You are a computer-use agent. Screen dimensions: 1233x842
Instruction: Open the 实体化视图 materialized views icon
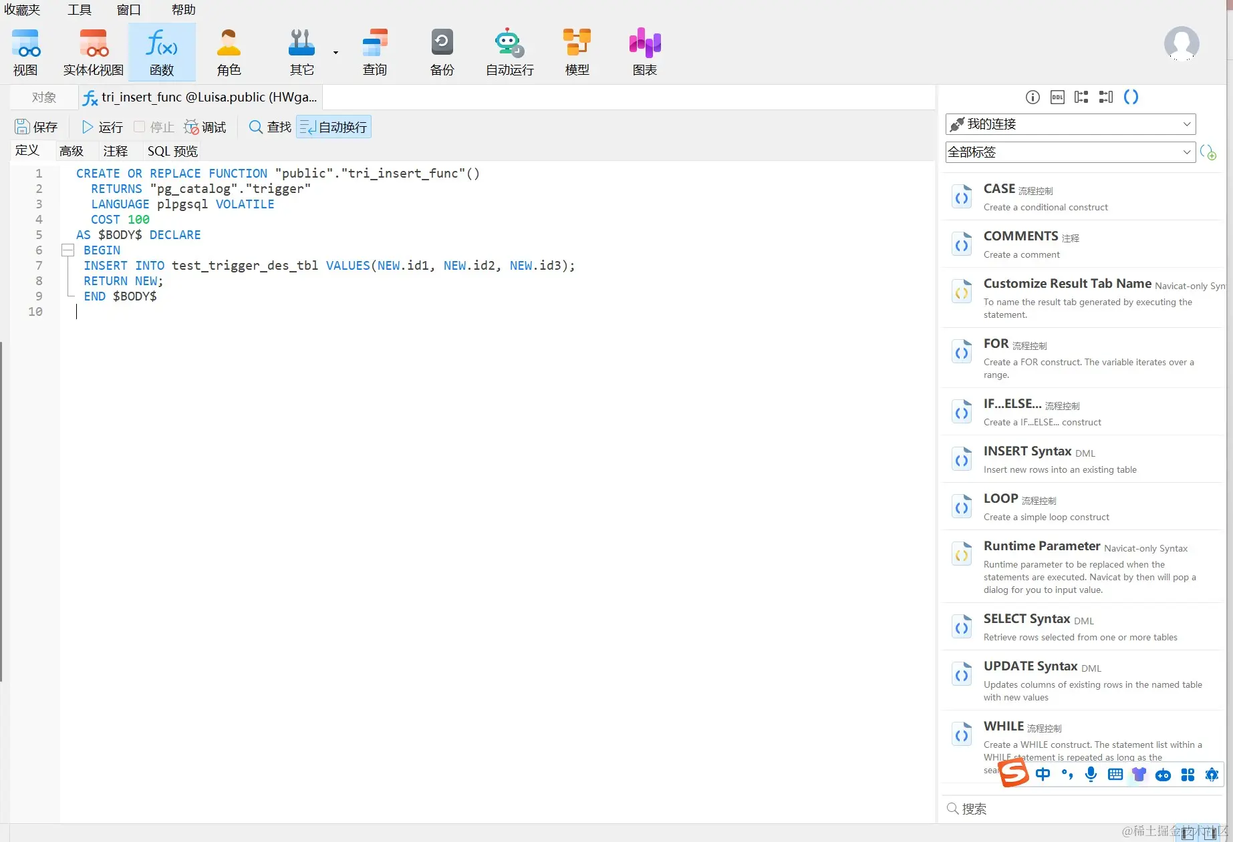point(94,52)
